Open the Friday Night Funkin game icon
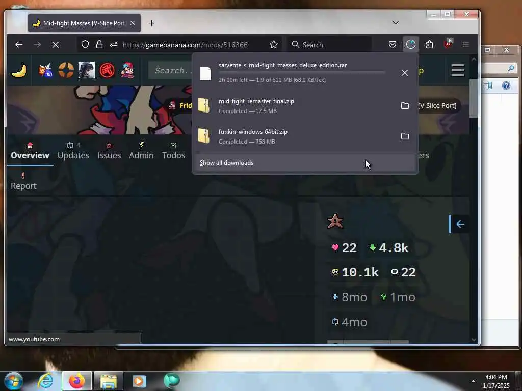This screenshot has height=391, width=522. (127, 70)
